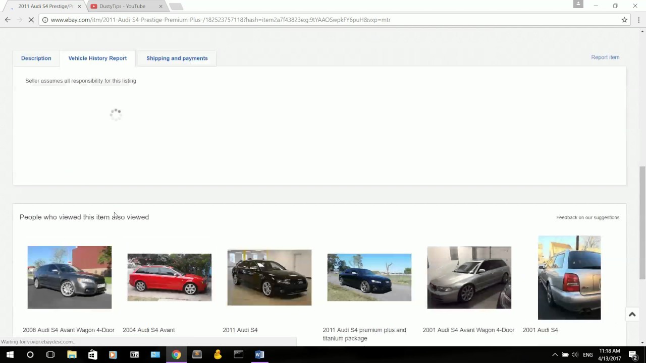Open the yellow duck app on taskbar

tap(218, 354)
